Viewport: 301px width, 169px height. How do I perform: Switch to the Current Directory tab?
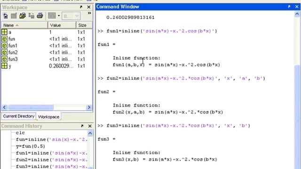[19, 116]
